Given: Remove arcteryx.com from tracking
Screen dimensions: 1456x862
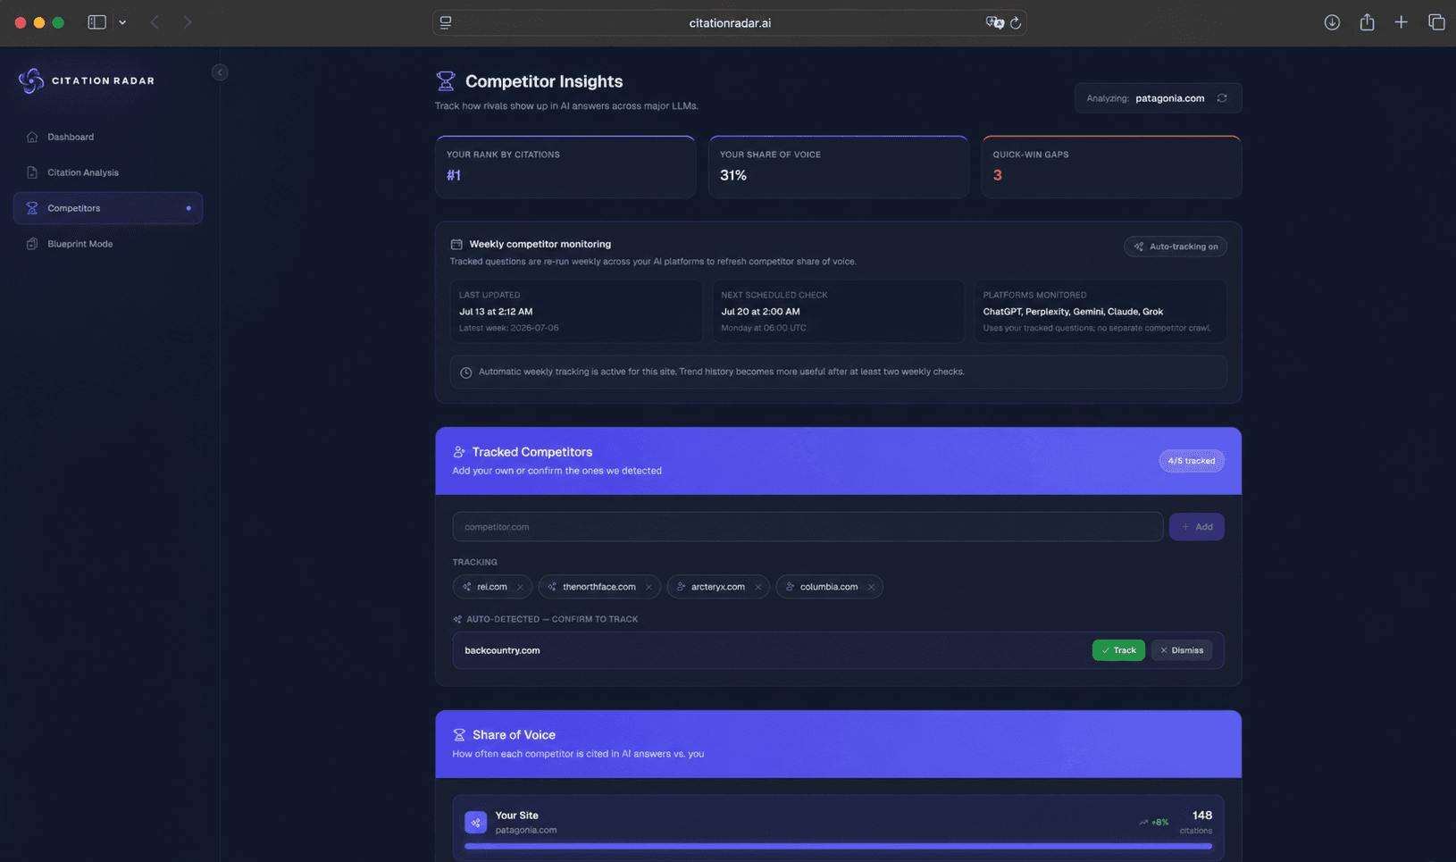Looking at the screenshot, I should pos(757,587).
